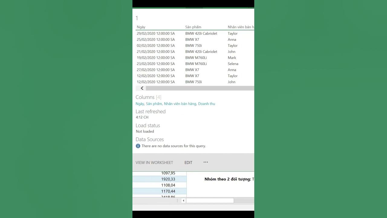This screenshot has height=218, width=387.
Task: Click BMW X7 in the 25/02/2020 row
Action: click(x=192, y=40)
